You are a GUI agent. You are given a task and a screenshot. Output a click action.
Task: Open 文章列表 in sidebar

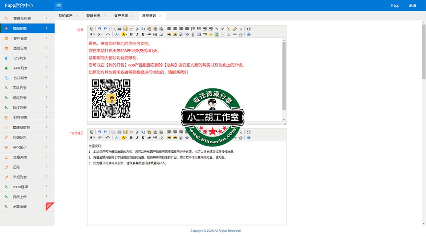(x=27, y=157)
